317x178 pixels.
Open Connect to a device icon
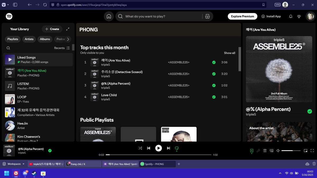pyautogui.click(x=272, y=151)
